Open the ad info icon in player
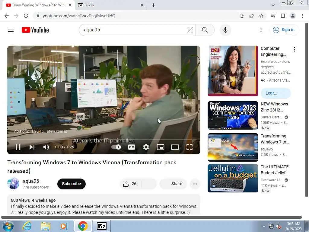 tap(42, 131)
